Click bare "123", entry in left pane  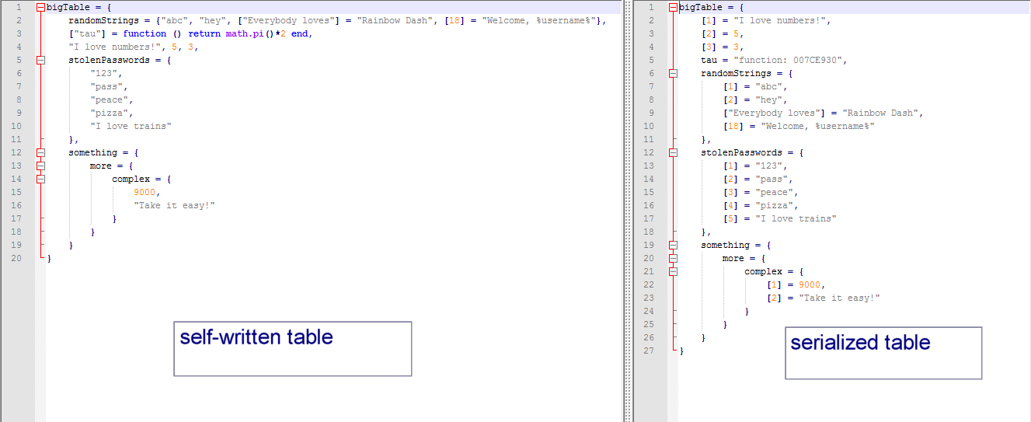(106, 73)
